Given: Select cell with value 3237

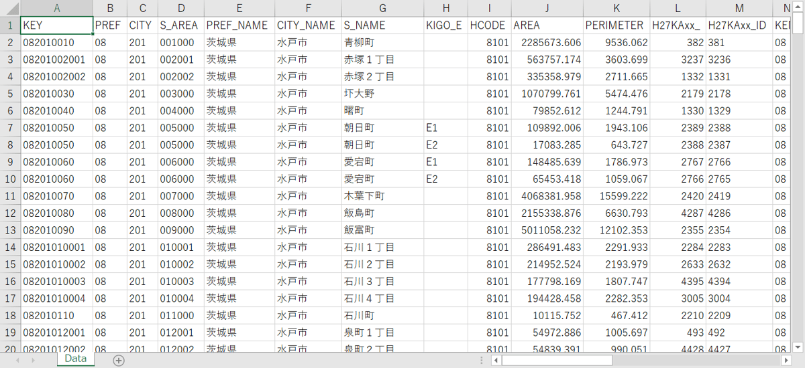Looking at the screenshot, I should point(678,60).
